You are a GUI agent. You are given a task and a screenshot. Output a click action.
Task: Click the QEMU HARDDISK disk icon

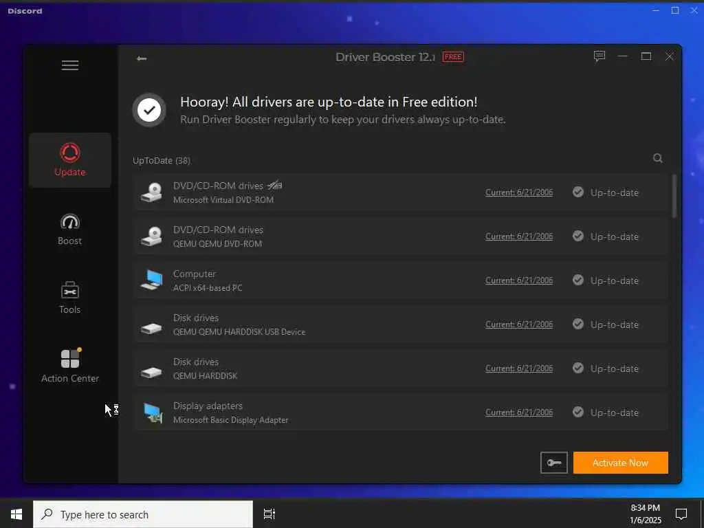[151, 373]
